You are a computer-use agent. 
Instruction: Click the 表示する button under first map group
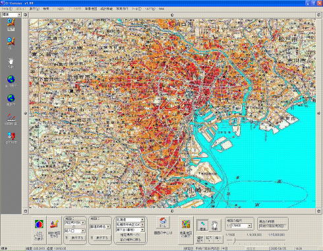click(x=76, y=238)
